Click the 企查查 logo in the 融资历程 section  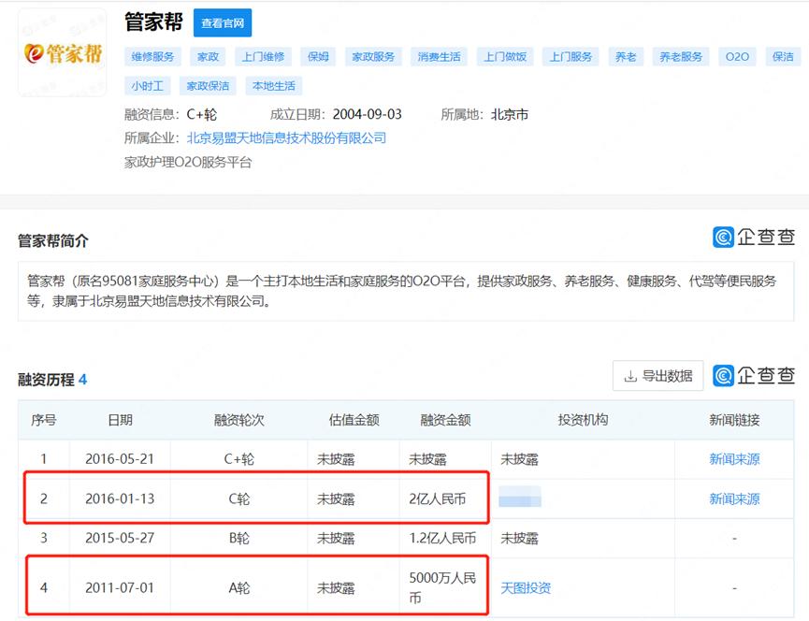pos(753,375)
